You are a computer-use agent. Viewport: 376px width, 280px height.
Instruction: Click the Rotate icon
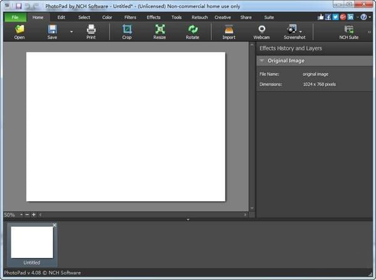192,29
